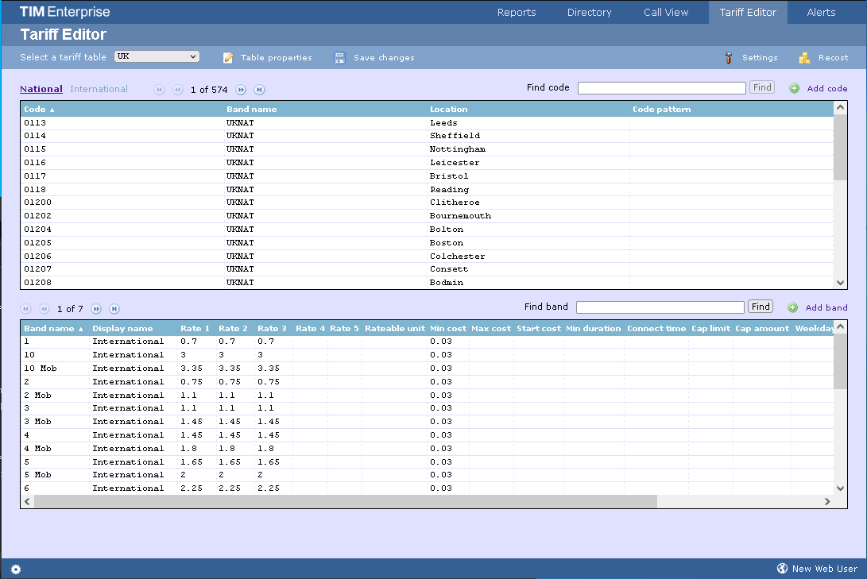Jump to last page of the code list
The width and height of the screenshot is (867, 579).
[x=259, y=90]
